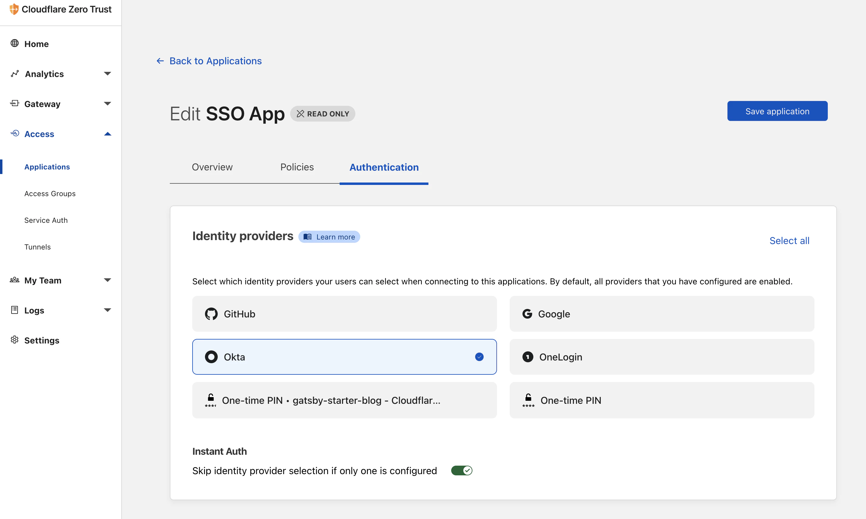Image resolution: width=866 pixels, height=519 pixels.
Task: Click the Gateway icon in sidebar
Action: [x=14, y=103]
